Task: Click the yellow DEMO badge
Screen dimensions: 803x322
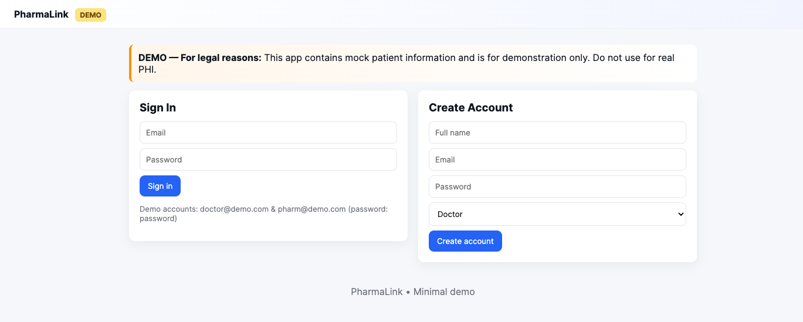Action: (90, 15)
